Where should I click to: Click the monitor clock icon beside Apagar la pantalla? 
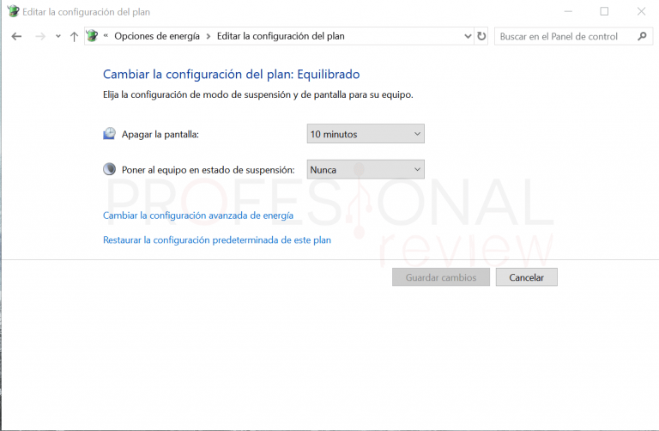point(109,134)
